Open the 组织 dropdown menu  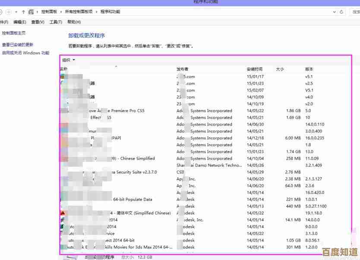point(67,60)
